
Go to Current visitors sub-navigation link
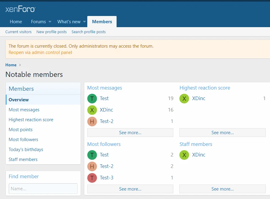click(x=18, y=32)
